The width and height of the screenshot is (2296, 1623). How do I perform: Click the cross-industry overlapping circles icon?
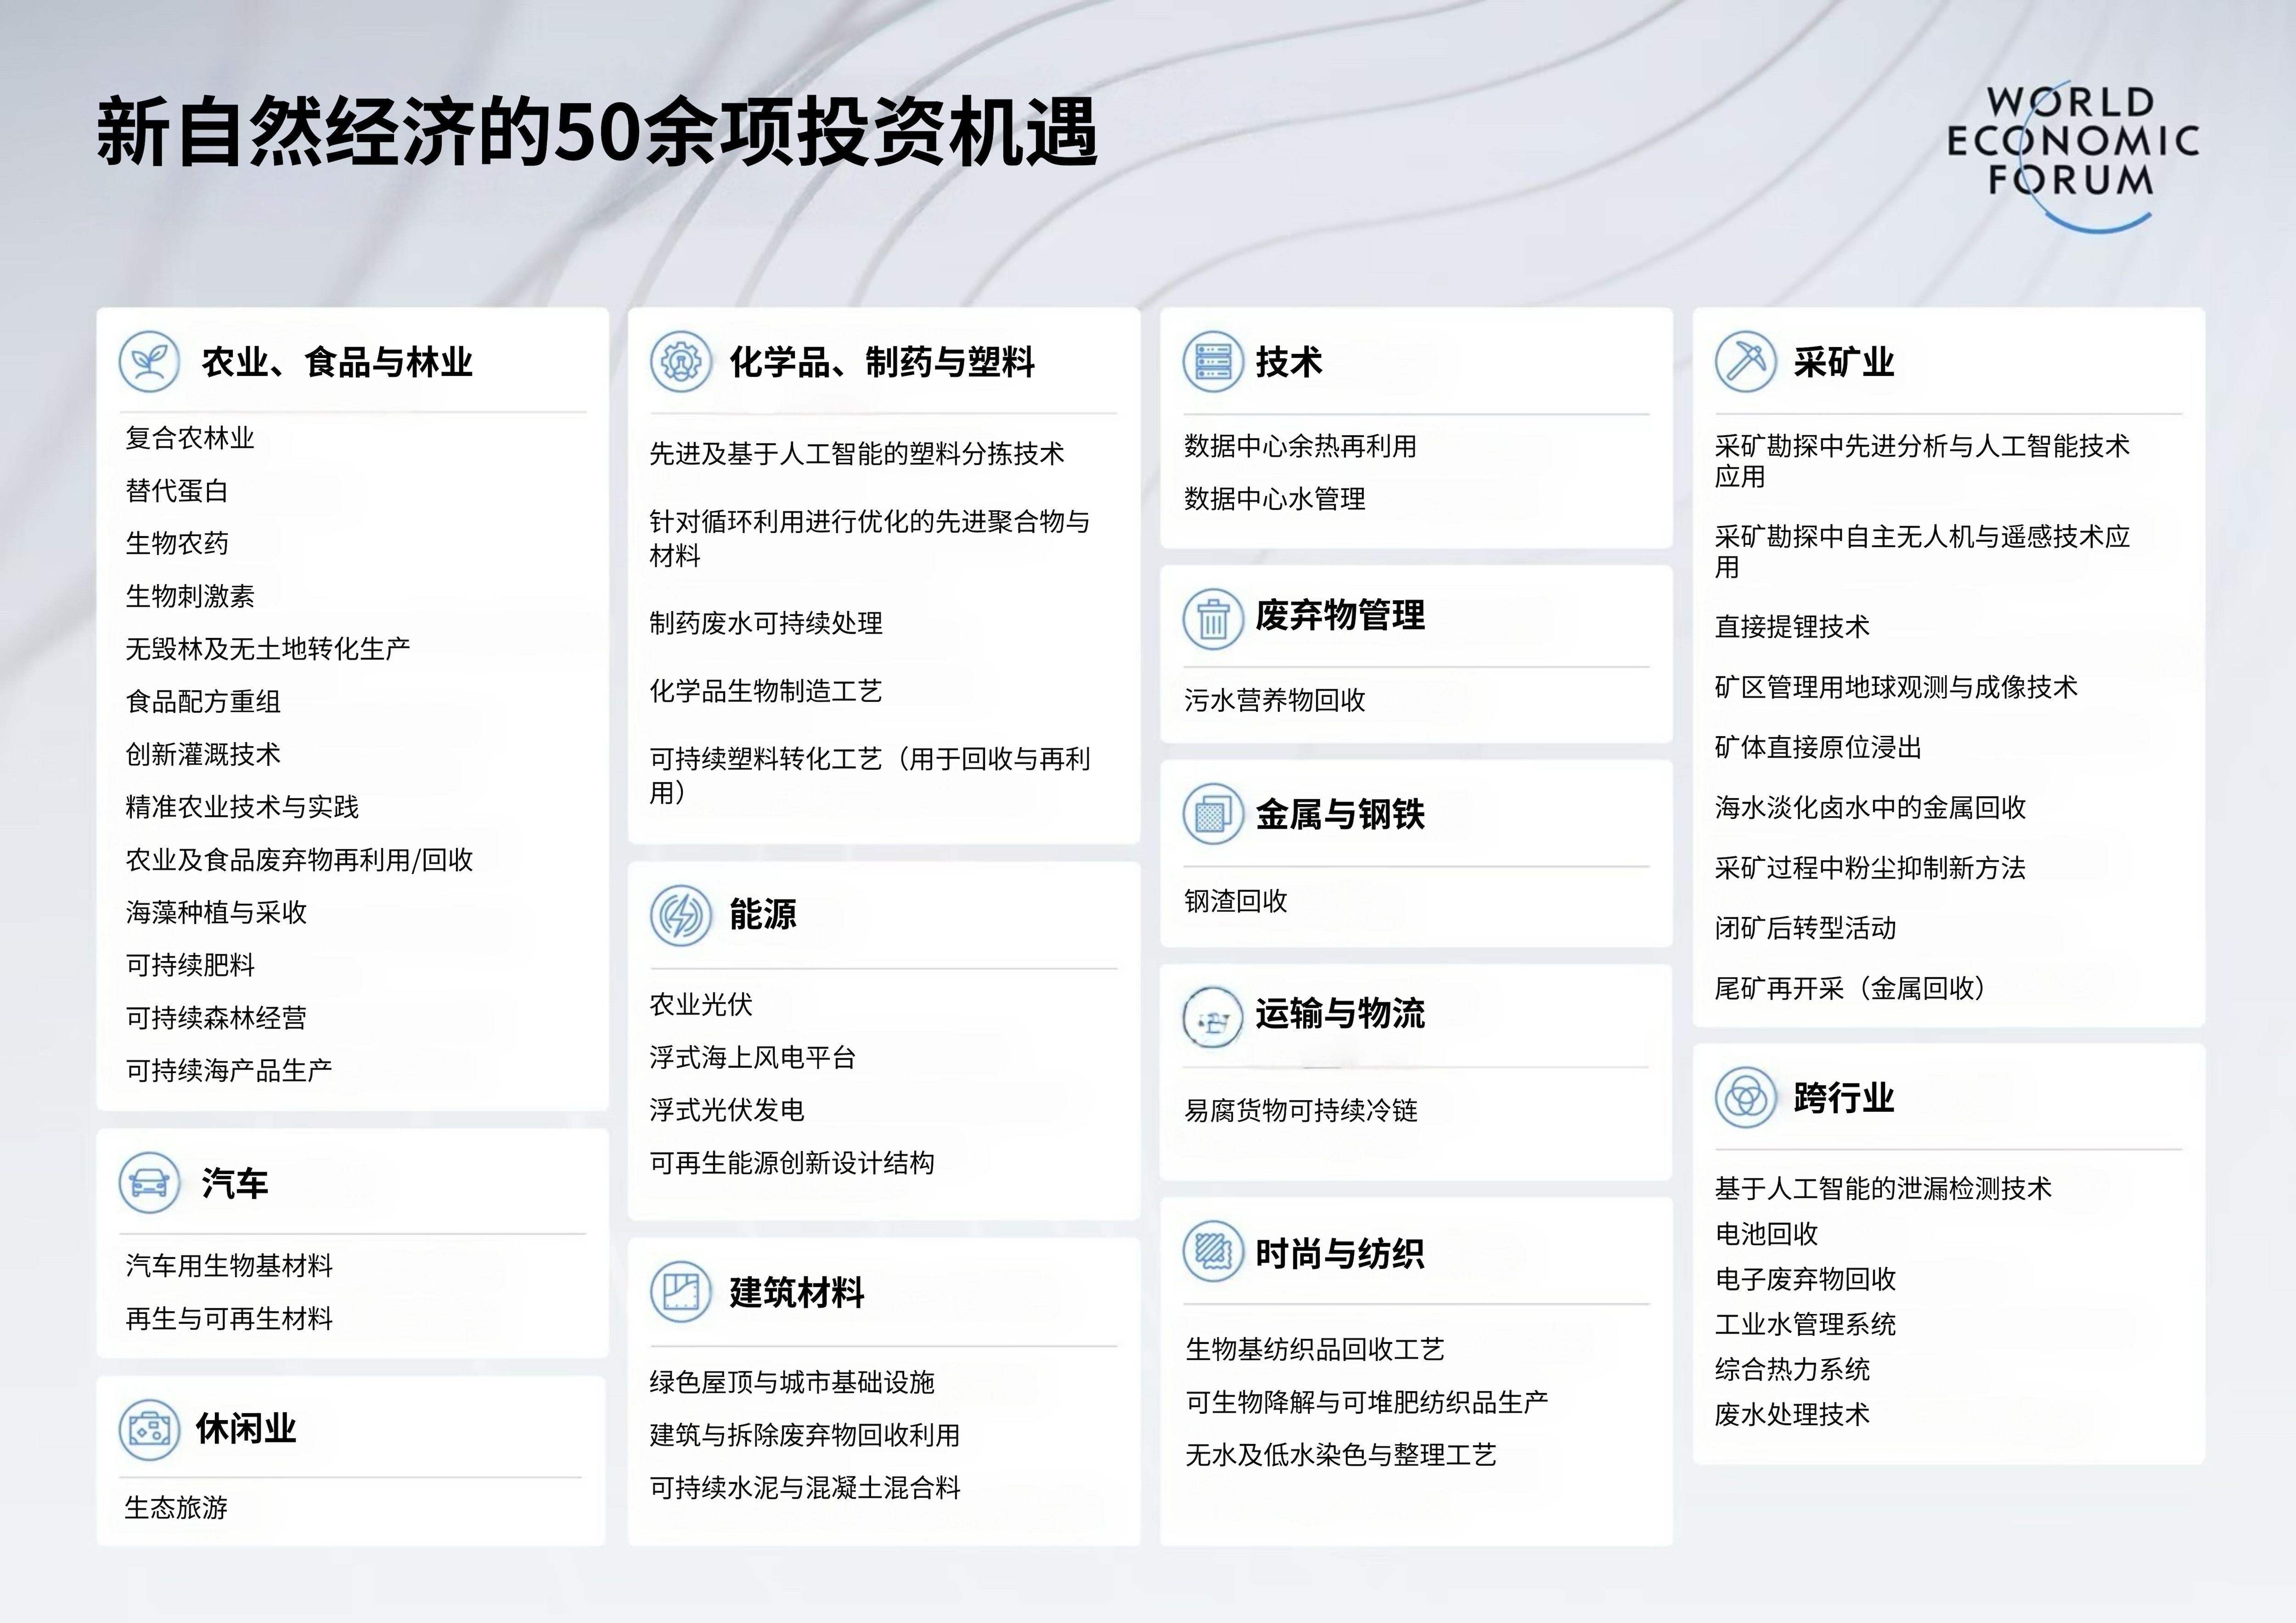coord(1745,1097)
